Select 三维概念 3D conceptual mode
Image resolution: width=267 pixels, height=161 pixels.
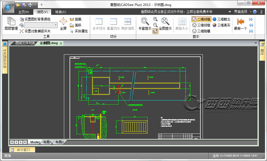221,19
